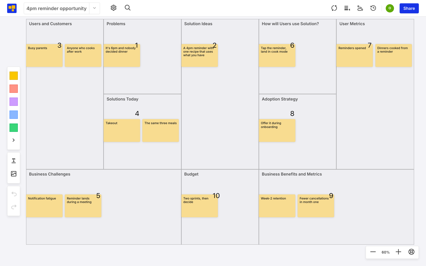Select the text tool
The width and height of the screenshot is (426, 266).
tap(14, 161)
